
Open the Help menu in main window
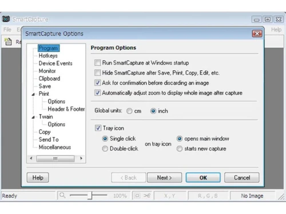[x=276, y=30]
